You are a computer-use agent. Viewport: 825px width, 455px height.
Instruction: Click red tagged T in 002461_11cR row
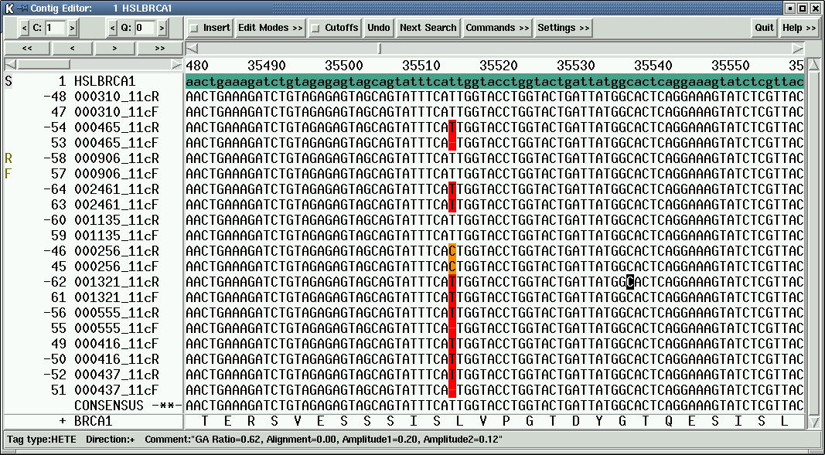tap(452, 189)
